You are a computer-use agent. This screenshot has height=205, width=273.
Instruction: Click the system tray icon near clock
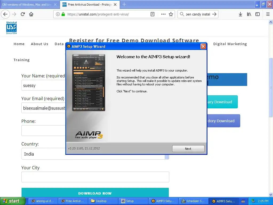pyautogui.click(x=253, y=201)
